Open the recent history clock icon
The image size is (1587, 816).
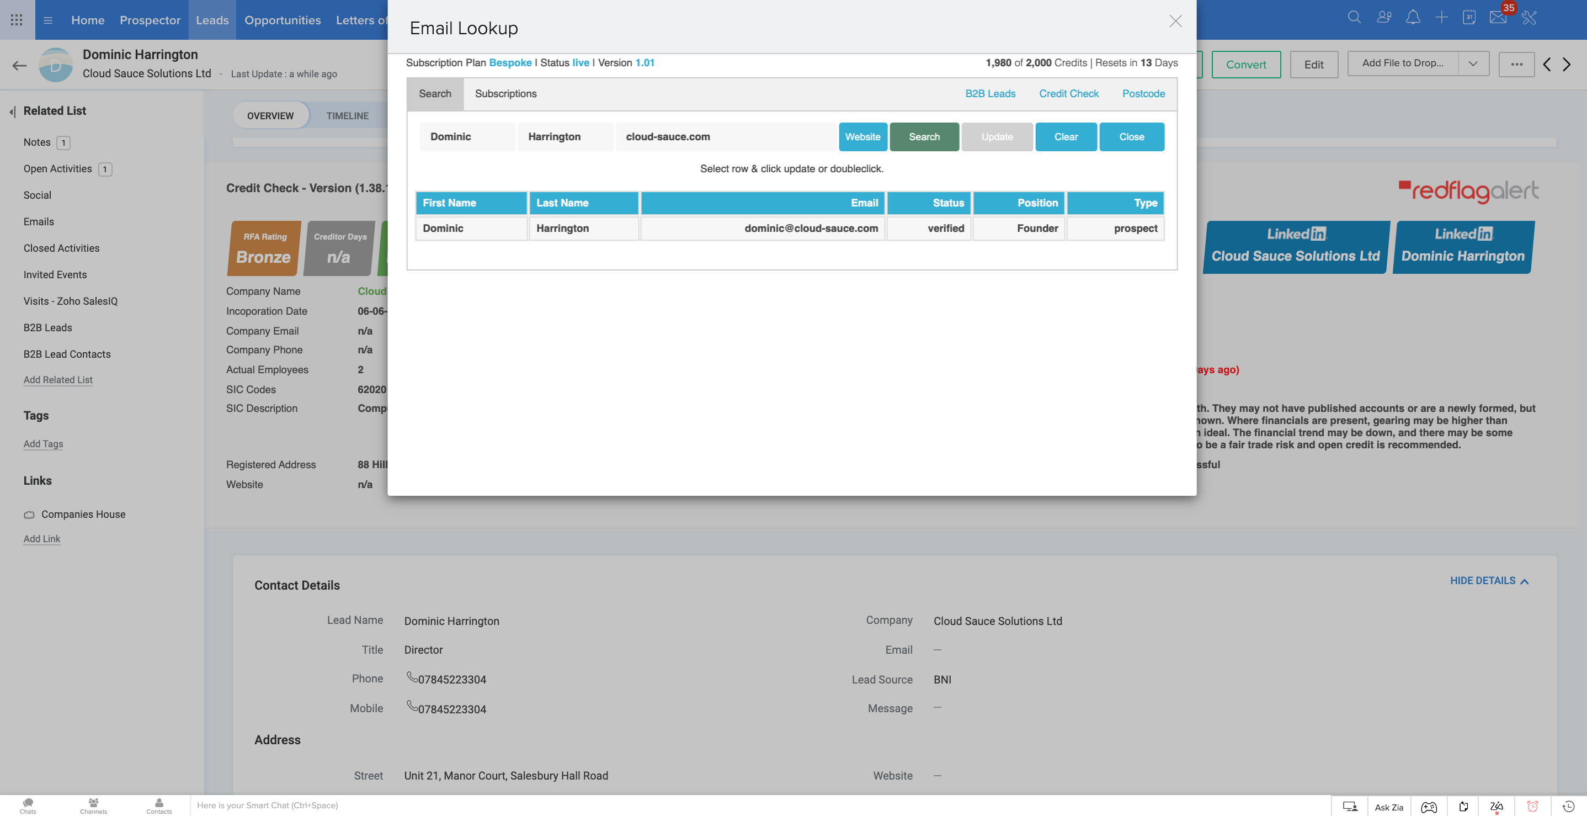1568,806
